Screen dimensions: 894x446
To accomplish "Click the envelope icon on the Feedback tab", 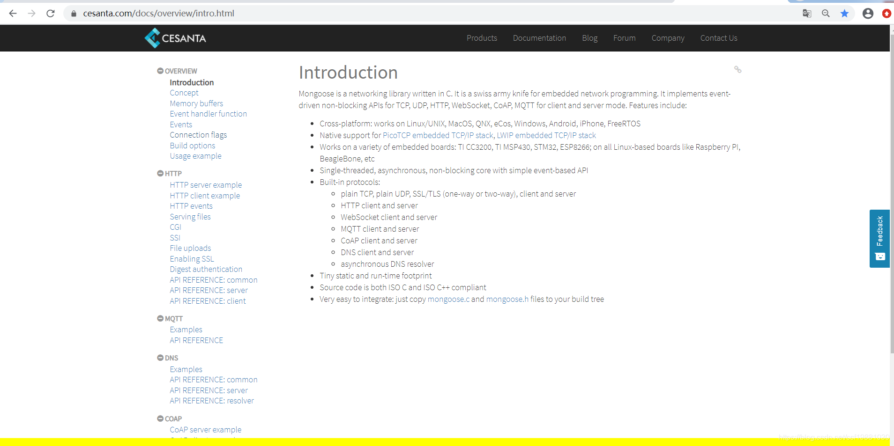I will coord(880,256).
